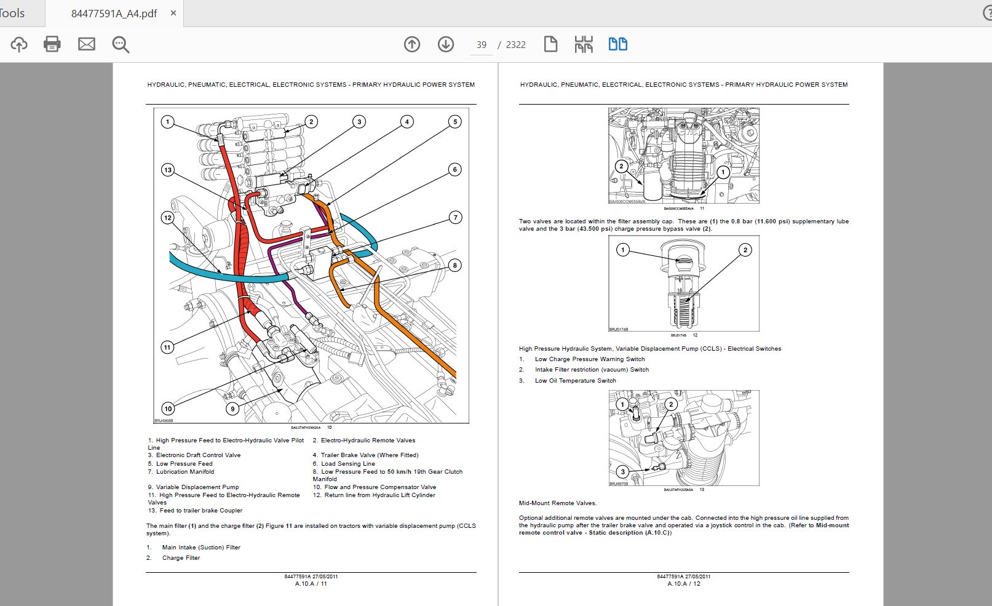Close the 84477591A_A4.pdf tab
The height and width of the screenshot is (606, 992).
click(x=173, y=13)
